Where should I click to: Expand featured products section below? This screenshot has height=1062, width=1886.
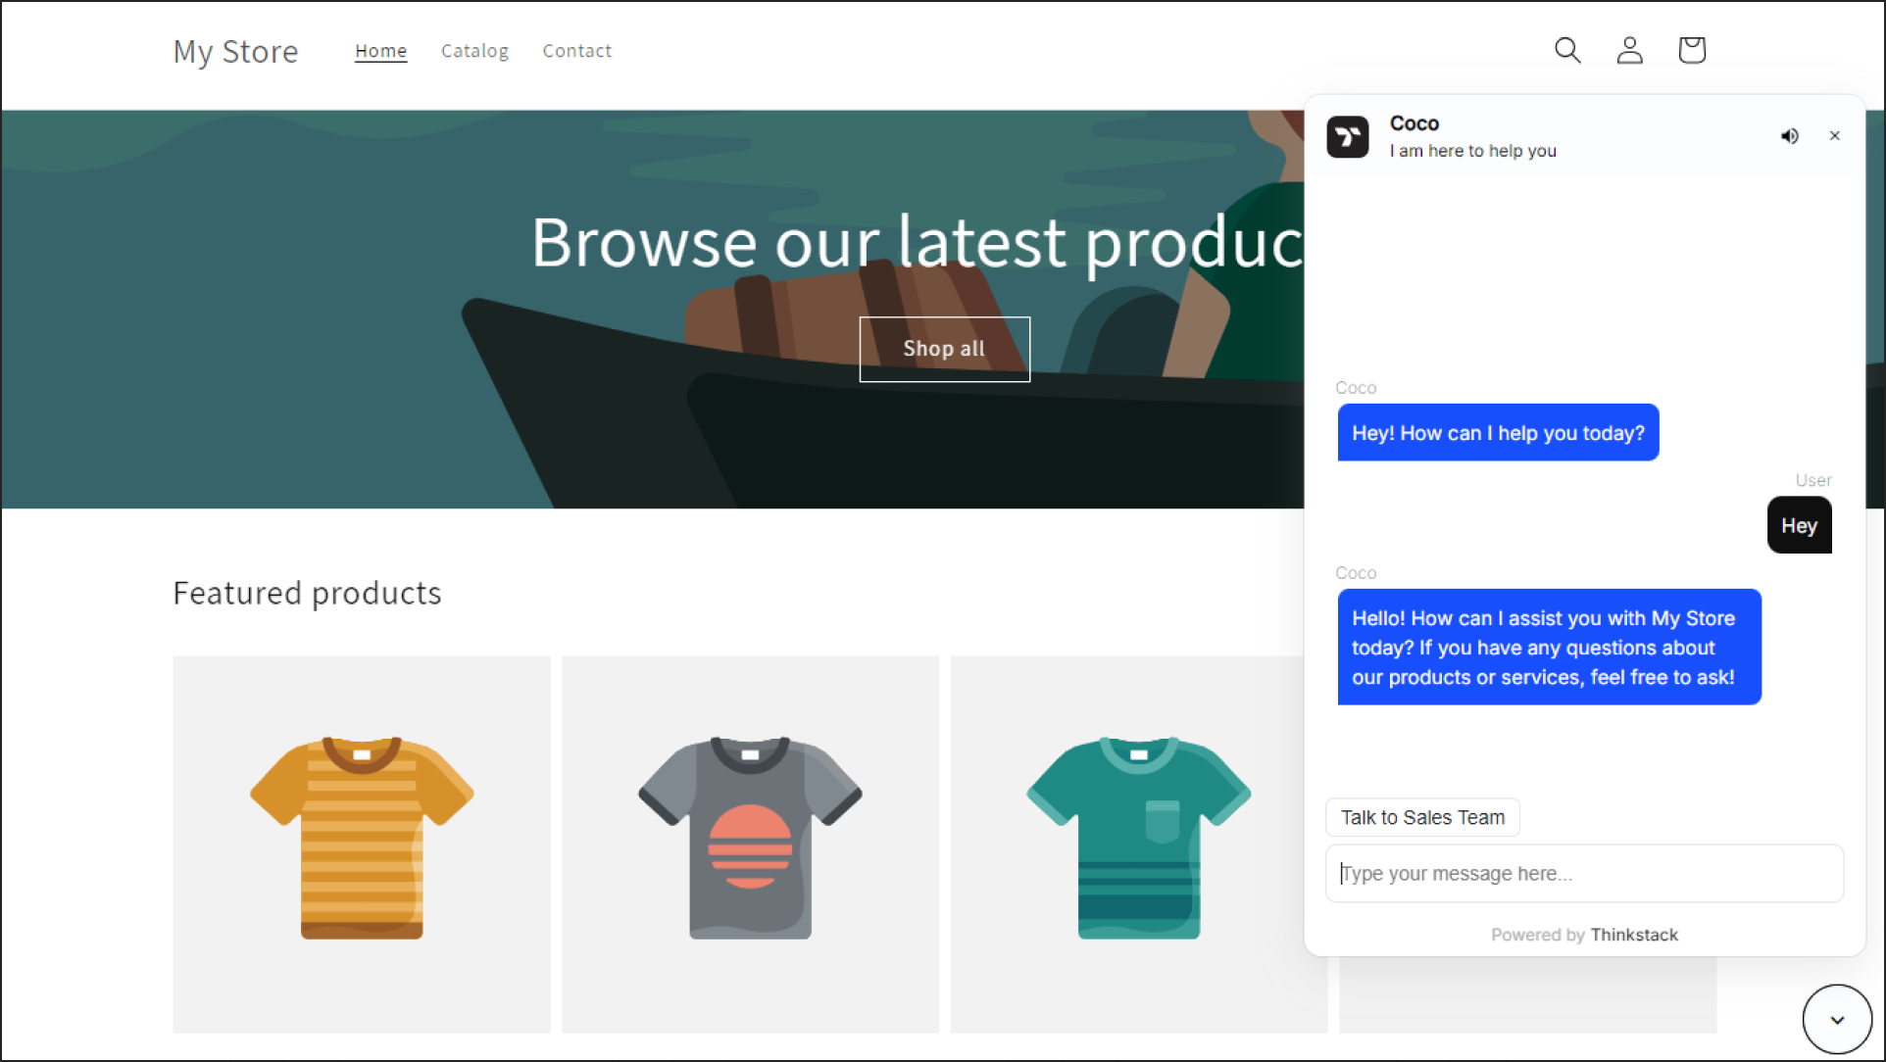tap(1837, 1018)
